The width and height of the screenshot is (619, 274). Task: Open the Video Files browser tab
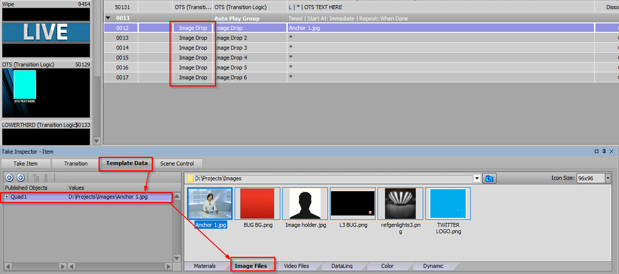297,266
